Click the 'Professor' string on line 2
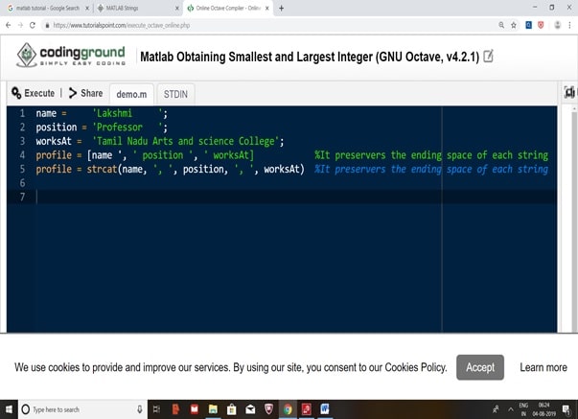This screenshot has height=419, width=578. tap(127, 127)
